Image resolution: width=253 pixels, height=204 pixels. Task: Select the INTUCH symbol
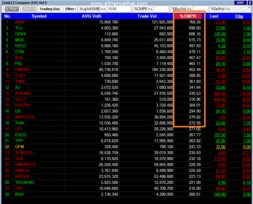[22, 177]
